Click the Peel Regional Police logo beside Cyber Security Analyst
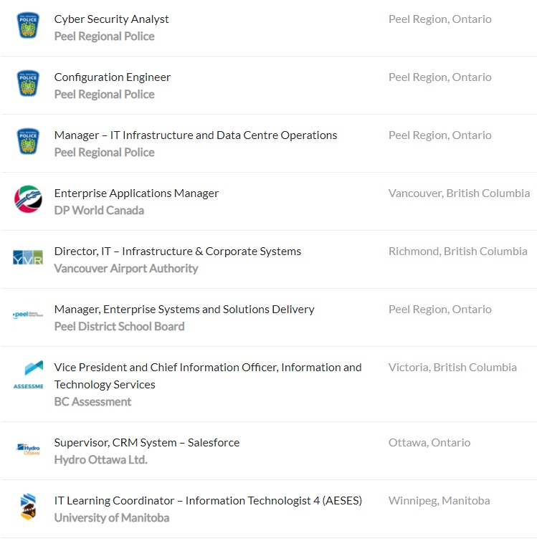Screen dimensions: 537x541 (28, 26)
